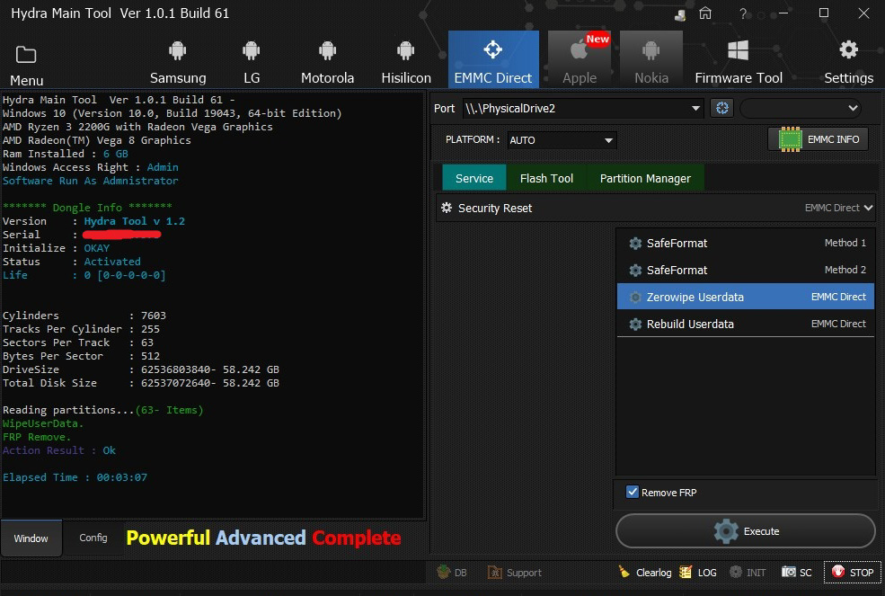Select Rebuild Userdata operation

(x=690, y=324)
